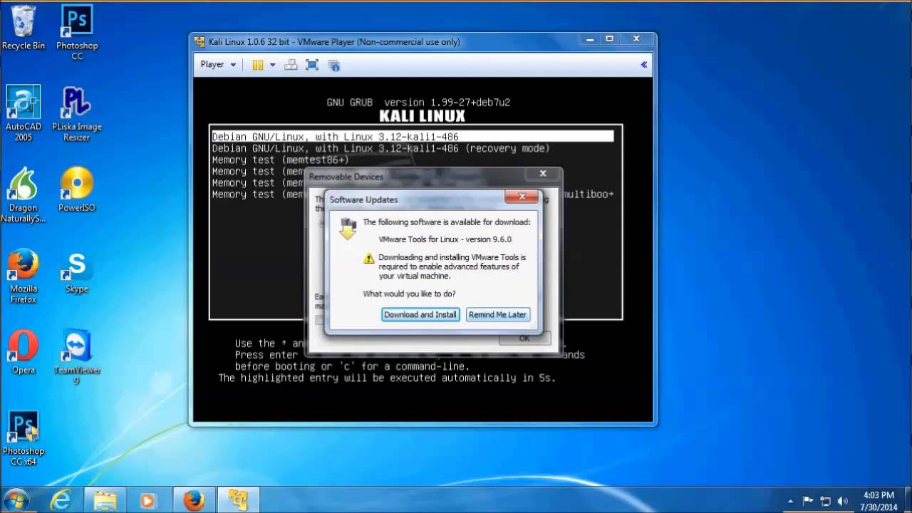Expand the power options dropdown arrow
912x513 pixels.
click(272, 65)
